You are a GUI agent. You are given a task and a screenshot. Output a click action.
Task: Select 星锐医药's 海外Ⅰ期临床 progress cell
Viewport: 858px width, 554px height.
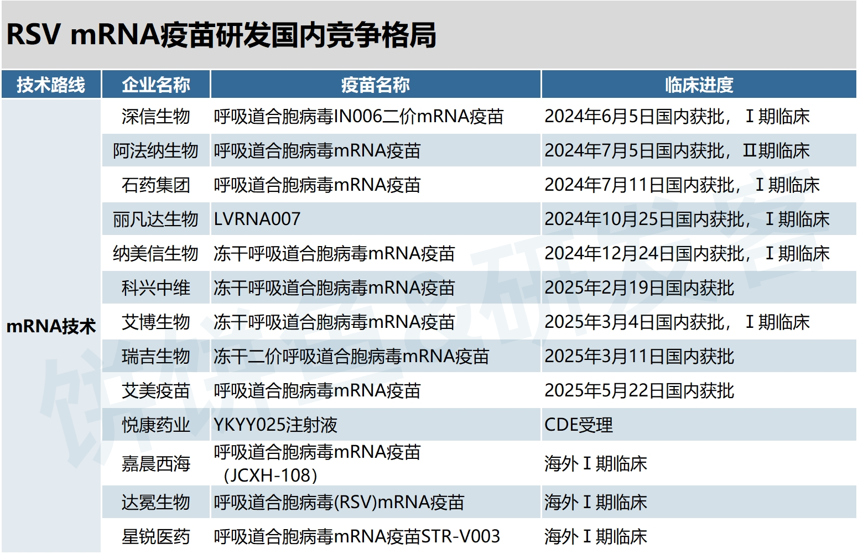[x=699, y=536]
